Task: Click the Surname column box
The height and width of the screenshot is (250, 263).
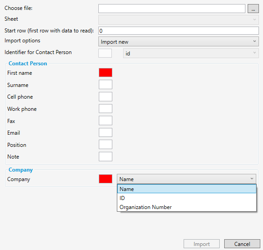Action: point(106,84)
